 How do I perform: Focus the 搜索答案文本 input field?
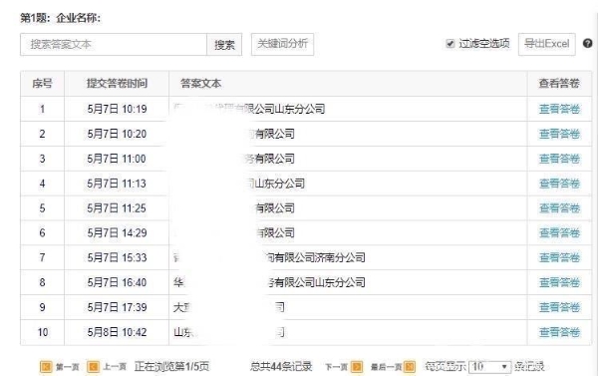114,45
